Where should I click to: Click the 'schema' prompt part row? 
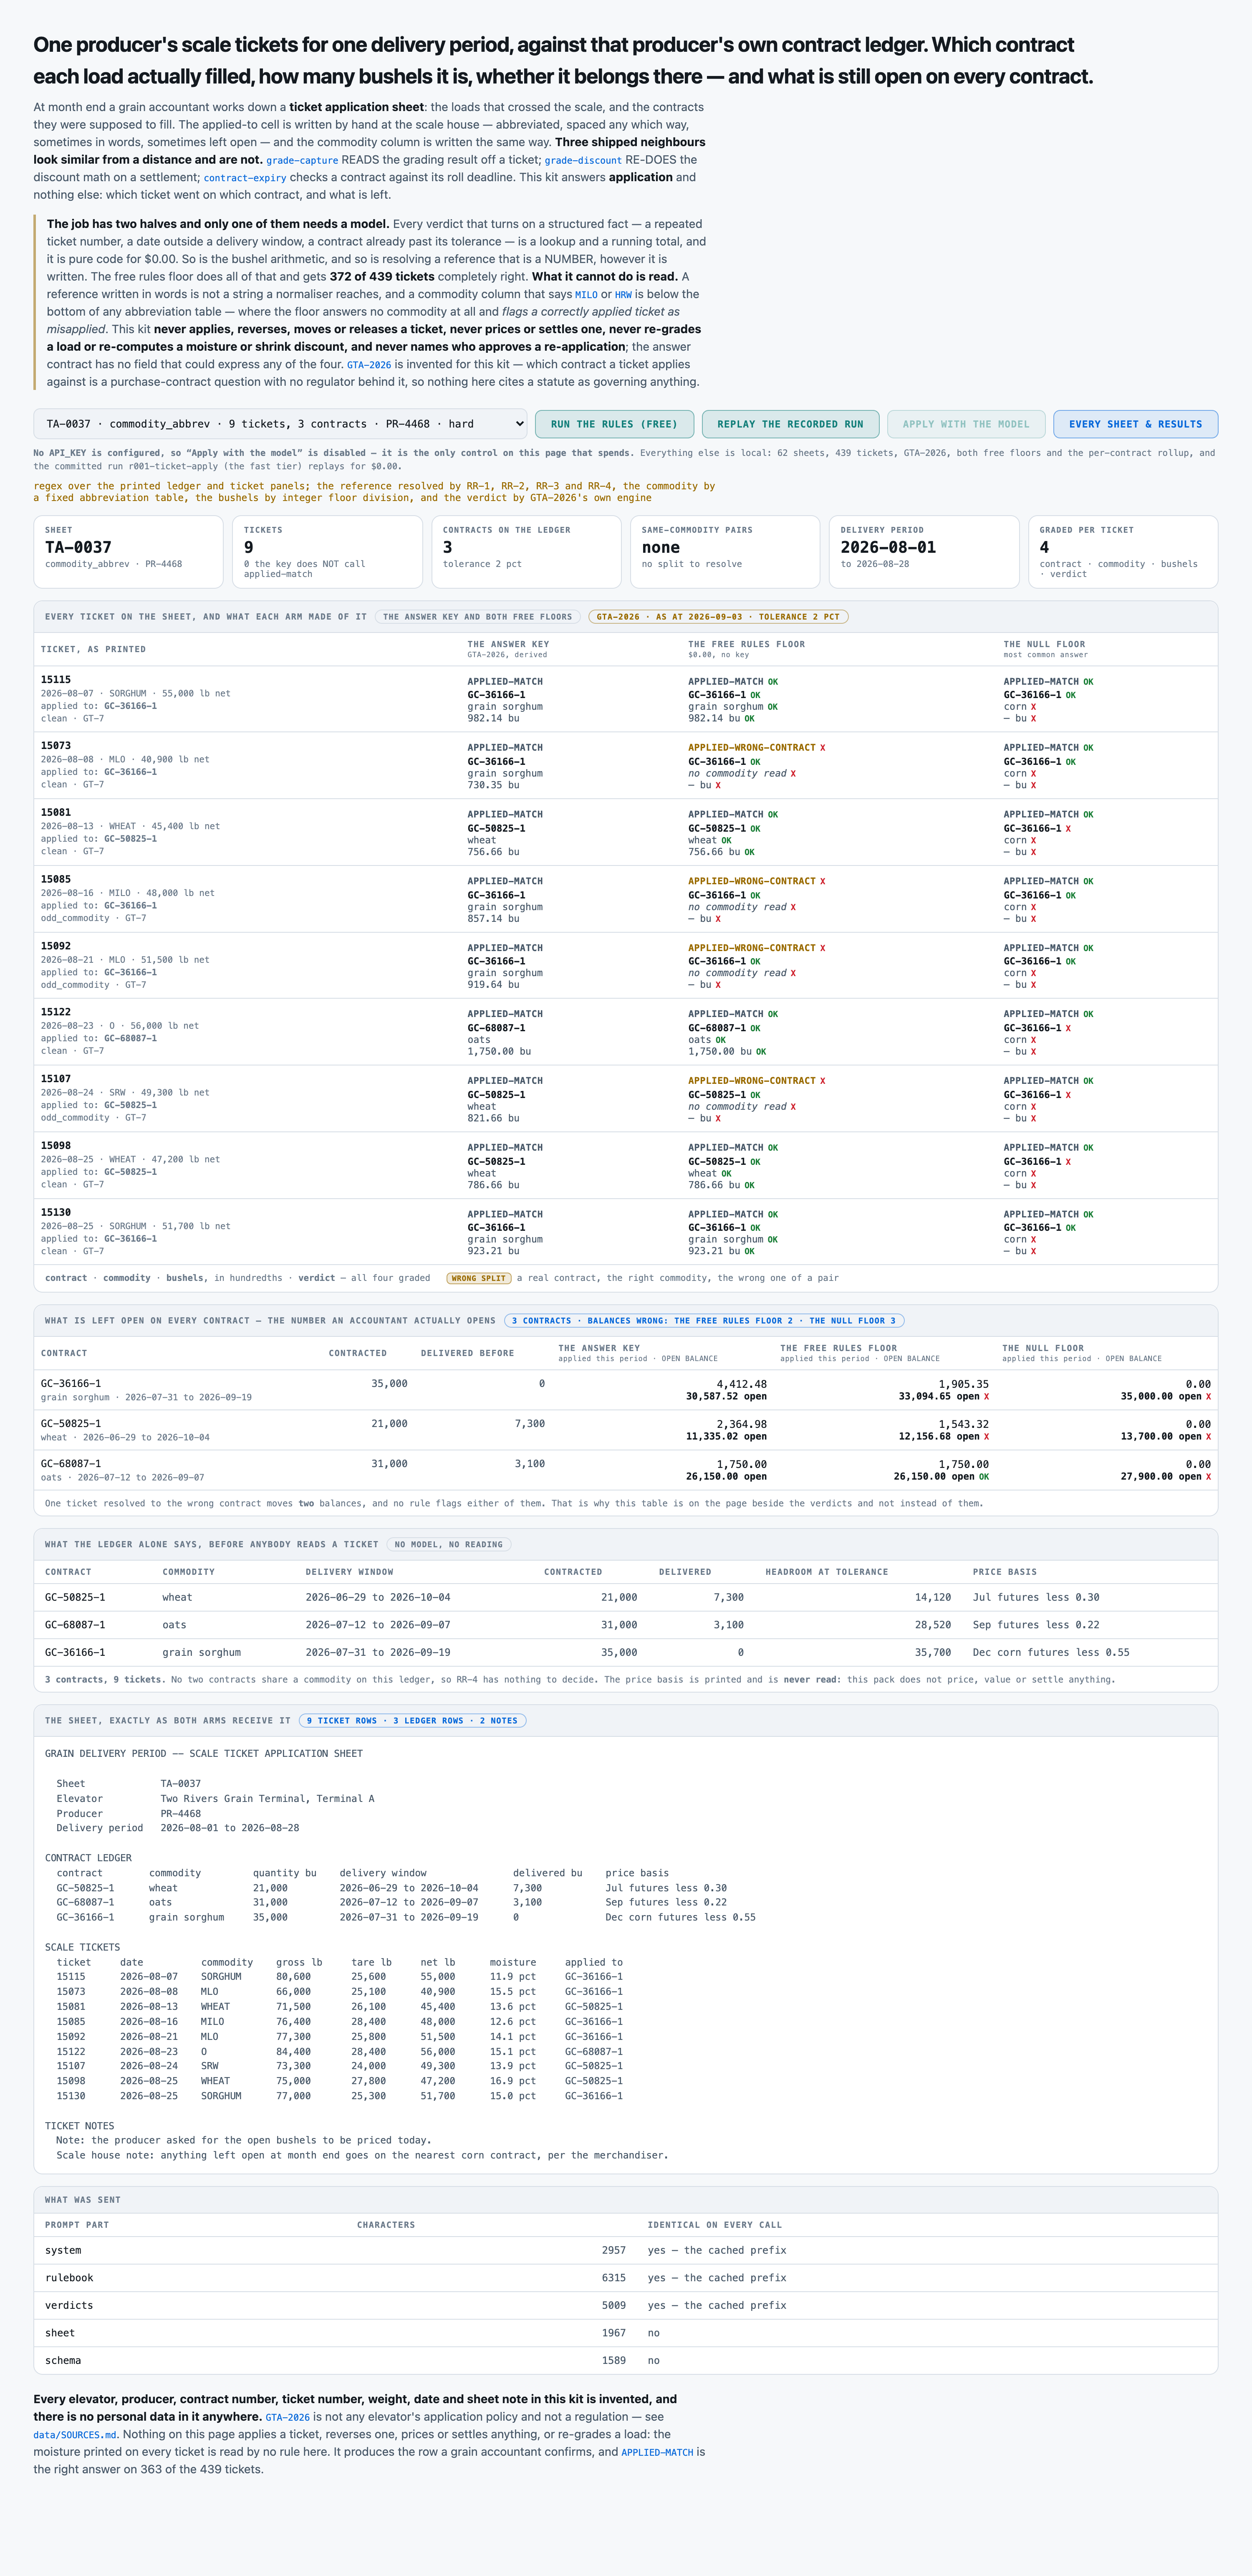[x=626, y=2361]
